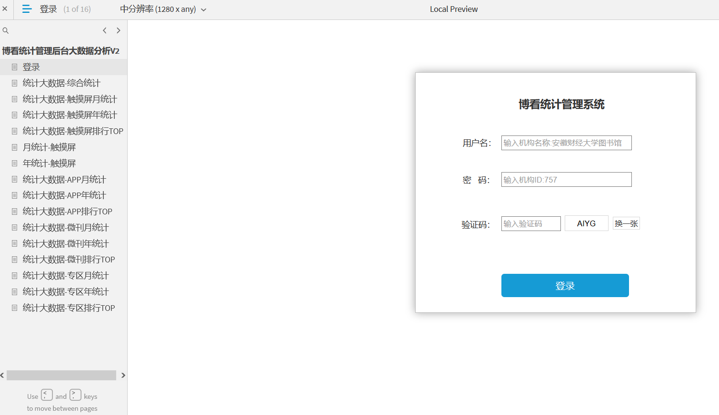Click the AIYG captcha image
719x415 pixels.
coord(587,223)
